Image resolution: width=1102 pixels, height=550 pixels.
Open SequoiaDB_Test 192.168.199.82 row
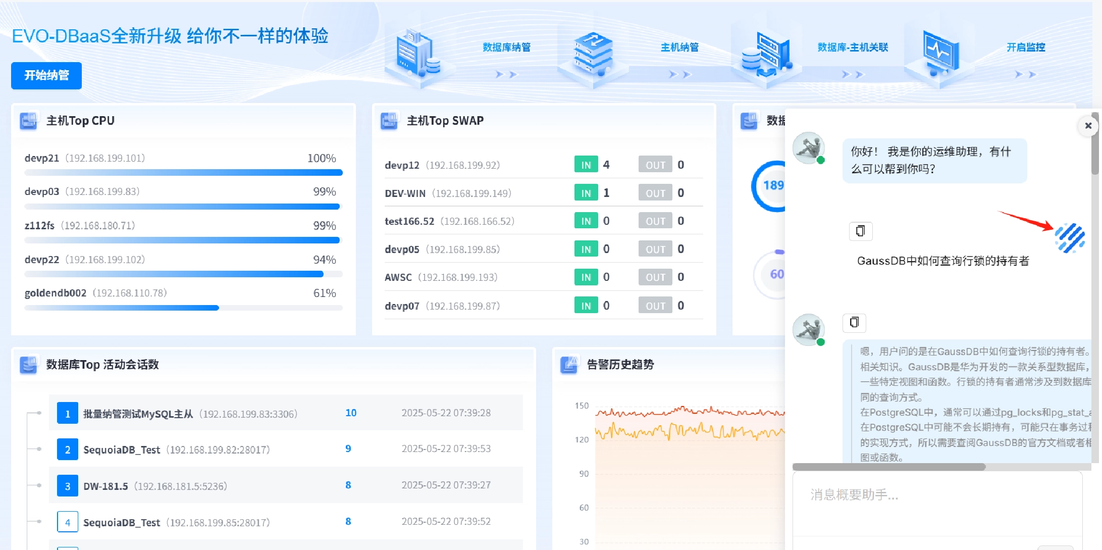[286, 449]
